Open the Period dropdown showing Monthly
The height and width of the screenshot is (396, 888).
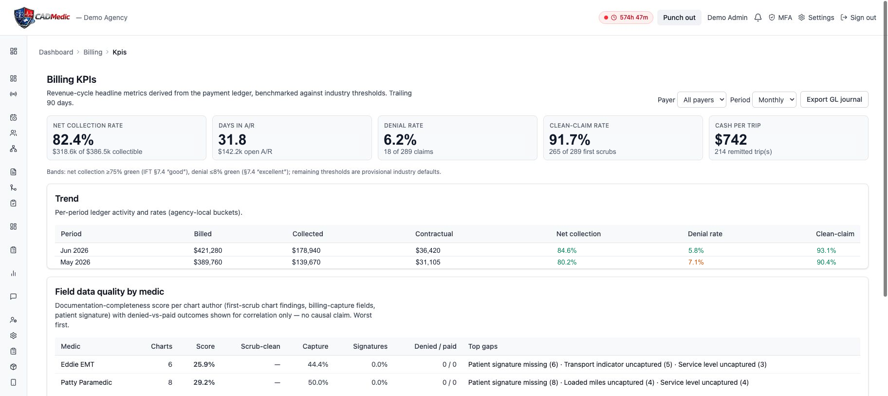tap(774, 100)
